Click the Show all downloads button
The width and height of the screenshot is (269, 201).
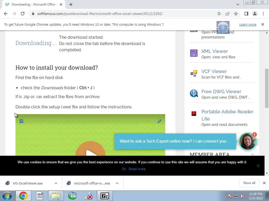249,183
